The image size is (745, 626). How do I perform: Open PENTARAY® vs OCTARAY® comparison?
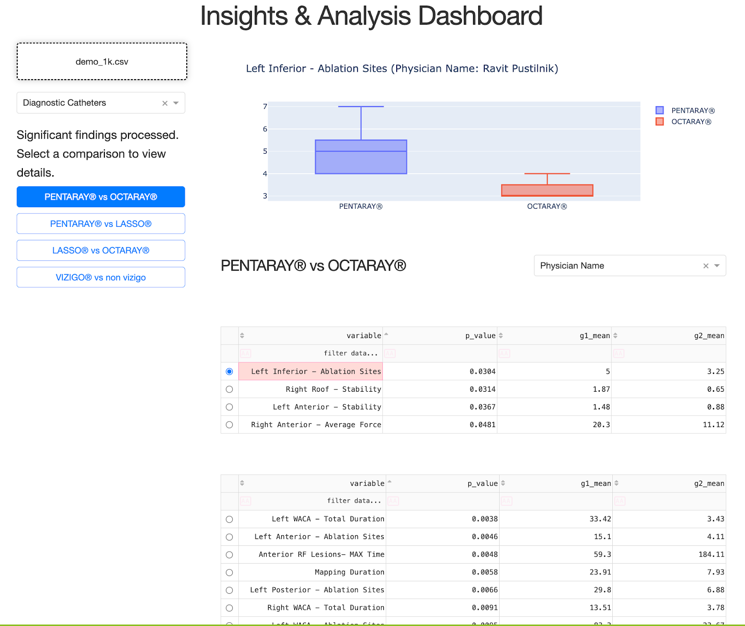point(101,197)
